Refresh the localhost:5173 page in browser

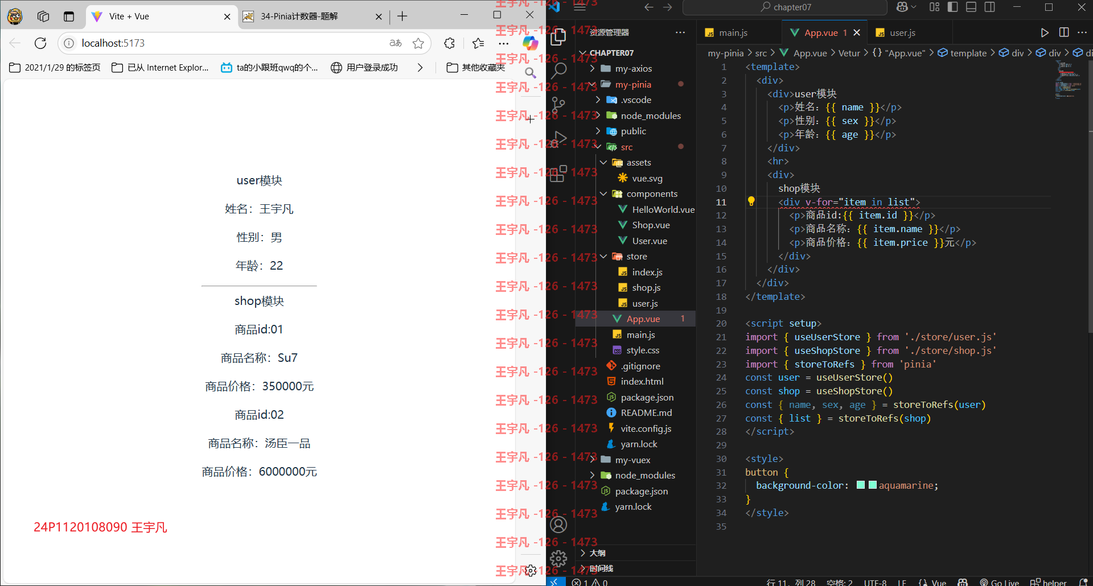[x=40, y=43]
